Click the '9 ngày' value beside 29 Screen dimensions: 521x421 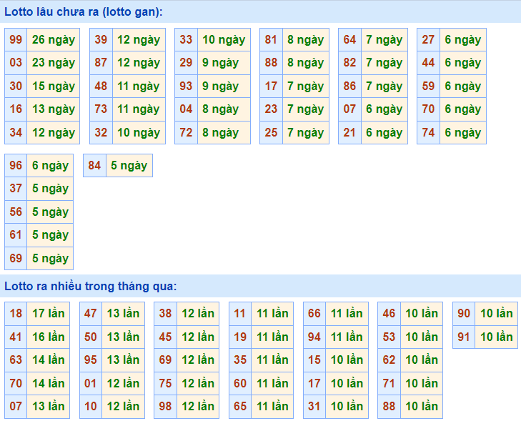click(x=224, y=62)
